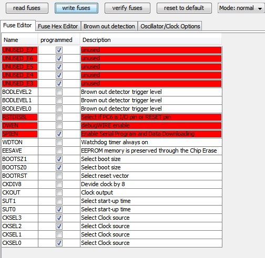265x258 pixels.
Task: Enable the WDTON watchdog checkbox
Action: point(59,142)
